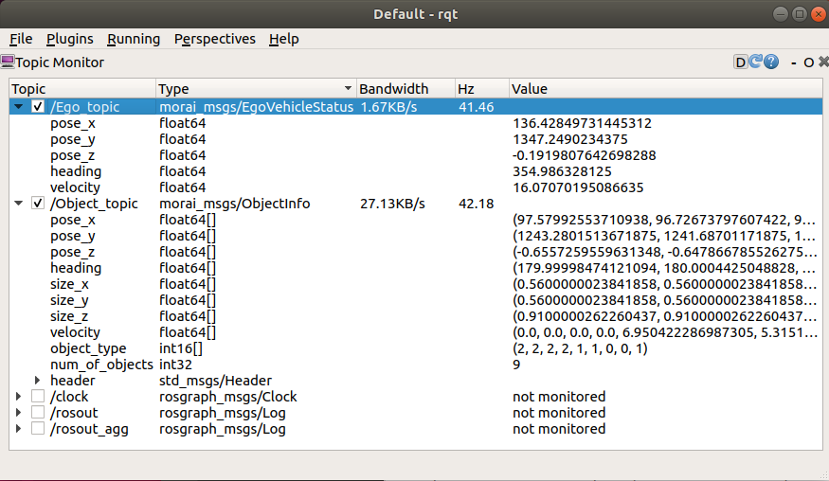Screen dimensions: 829x481
Task: Select the num_of_objects row
Action: click(101, 365)
